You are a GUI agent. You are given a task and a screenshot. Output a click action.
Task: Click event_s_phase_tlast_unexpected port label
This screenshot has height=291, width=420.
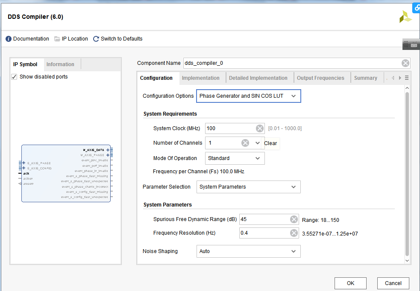(84, 181)
